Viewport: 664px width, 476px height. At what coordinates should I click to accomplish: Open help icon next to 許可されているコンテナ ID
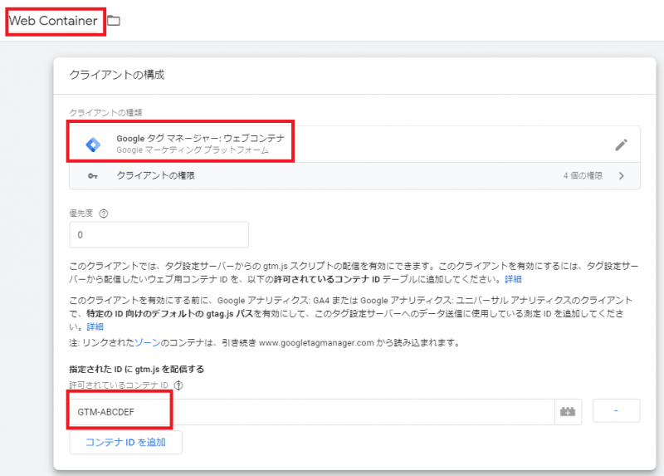coord(178,385)
